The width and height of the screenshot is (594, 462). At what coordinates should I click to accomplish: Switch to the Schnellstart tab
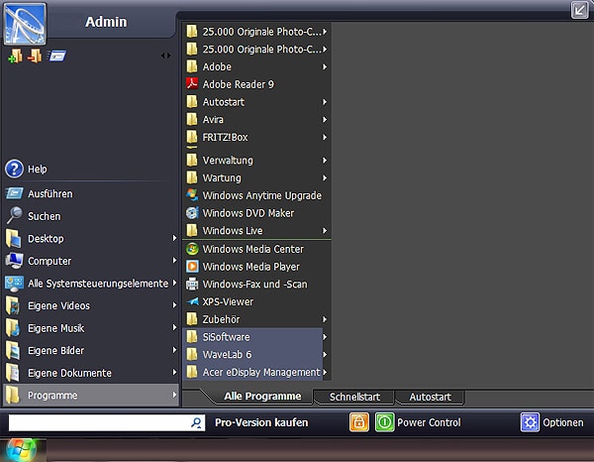(x=354, y=398)
